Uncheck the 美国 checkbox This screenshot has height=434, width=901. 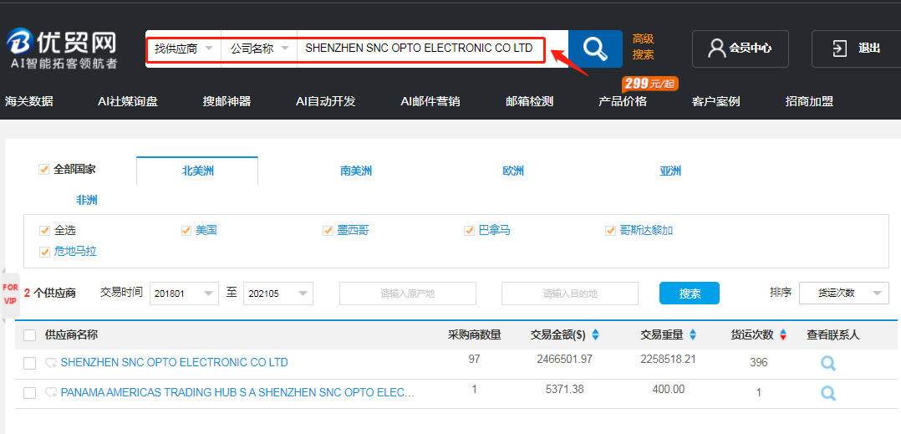pyautogui.click(x=186, y=231)
